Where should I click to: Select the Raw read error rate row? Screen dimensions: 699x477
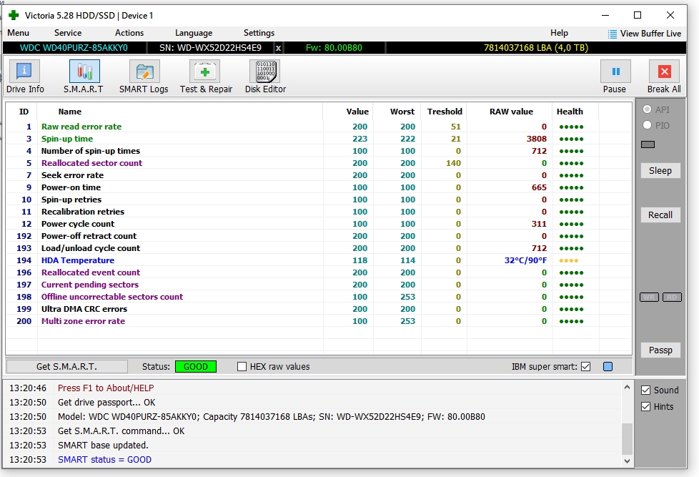tap(319, 127)
